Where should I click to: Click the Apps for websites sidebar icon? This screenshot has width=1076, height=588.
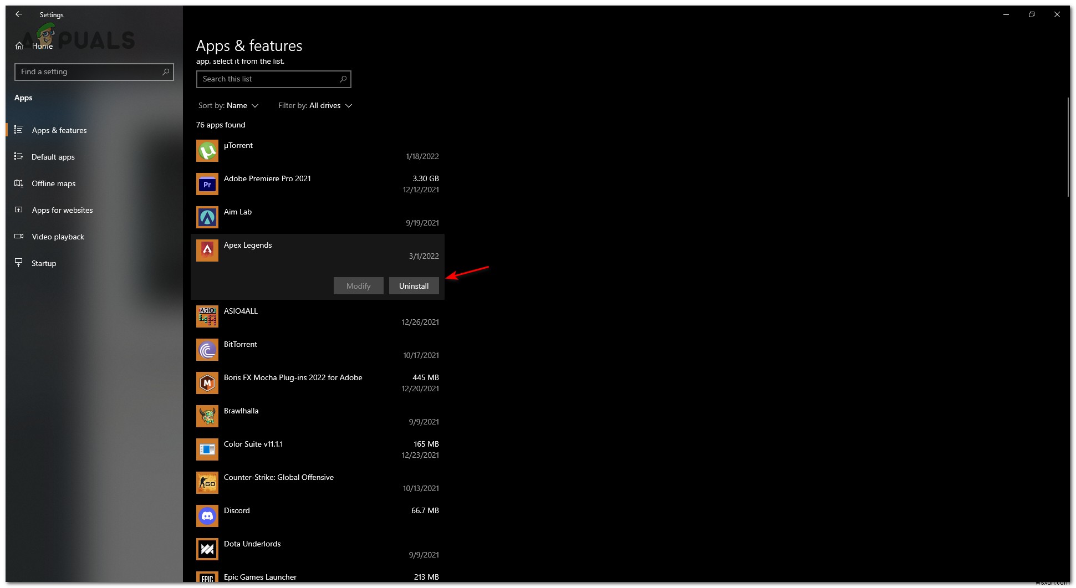pyautogui.click(x=19, y=210)
